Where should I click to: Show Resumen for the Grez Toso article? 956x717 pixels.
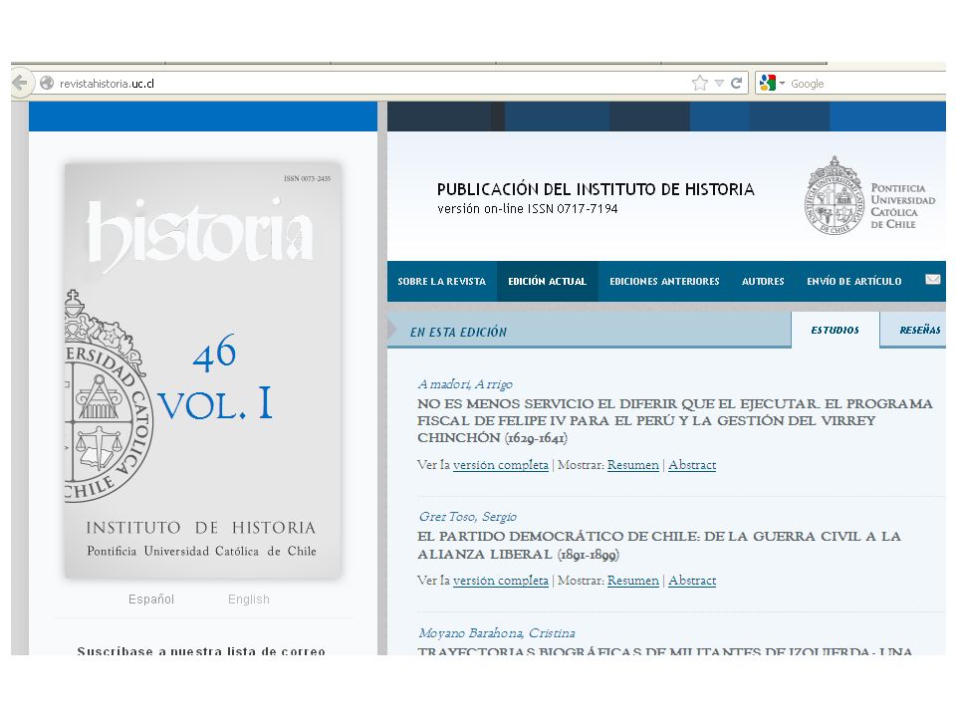(633, 581)
